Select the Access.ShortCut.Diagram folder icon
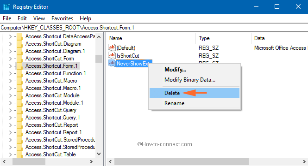Viewport: 308px width, 166px height. pyautogui.click(x=19, y=44)
